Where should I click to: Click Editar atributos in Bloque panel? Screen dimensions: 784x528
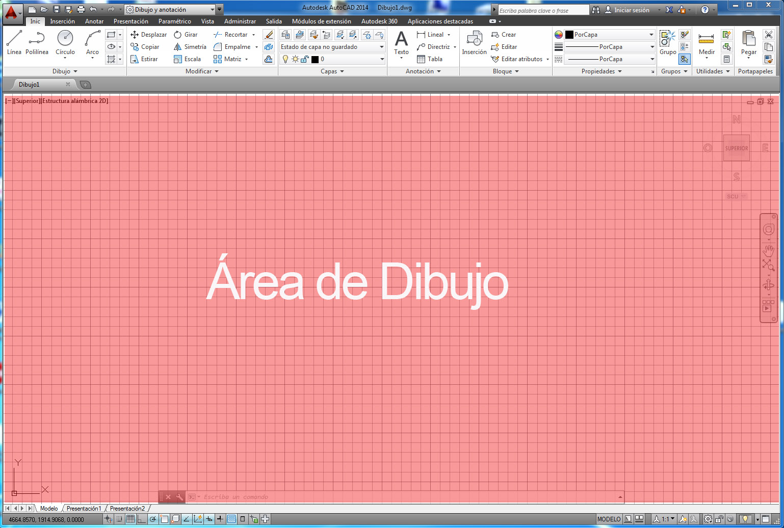[x=517, y=59]
